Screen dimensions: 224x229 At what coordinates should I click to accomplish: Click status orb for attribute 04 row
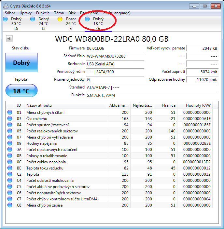(10, 125)
